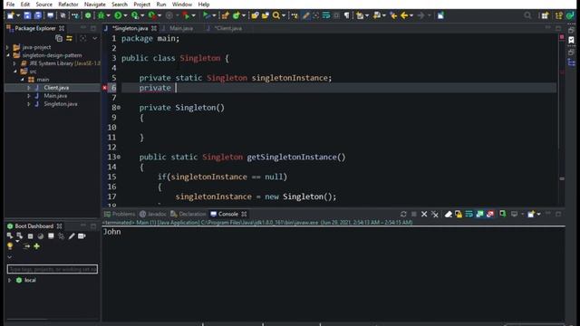
Task: Toggle Word Wrap icon in toolbar
Action: pyautogui.click(x=326, y=15)
